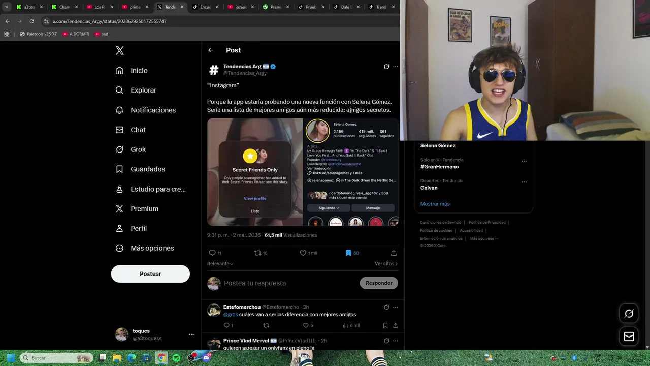The width and height of the screenshot is (650, 366).
Task: Click the browser reload button
Action: click(x=31, y=21)
